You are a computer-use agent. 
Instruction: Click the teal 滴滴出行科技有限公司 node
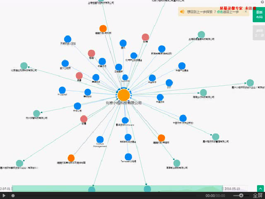tap(203, 92)
